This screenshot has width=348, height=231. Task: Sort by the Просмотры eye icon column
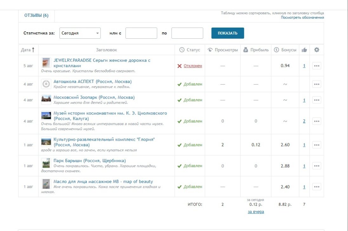click(210, 50)
